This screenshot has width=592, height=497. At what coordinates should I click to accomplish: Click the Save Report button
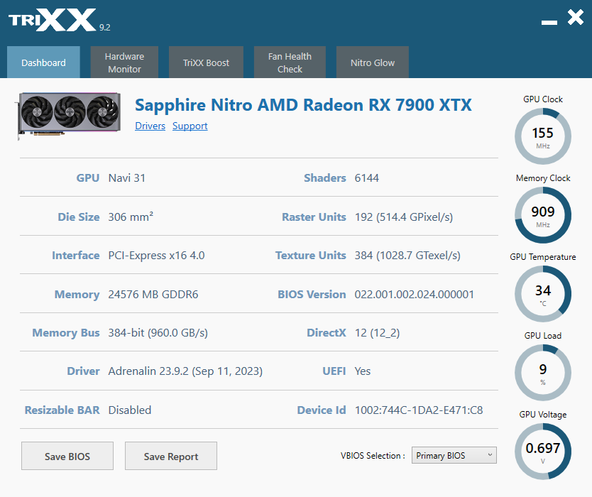click(171, 456)
